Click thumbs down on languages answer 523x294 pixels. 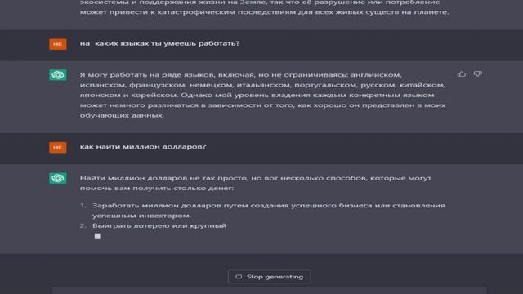click(477, 74)
